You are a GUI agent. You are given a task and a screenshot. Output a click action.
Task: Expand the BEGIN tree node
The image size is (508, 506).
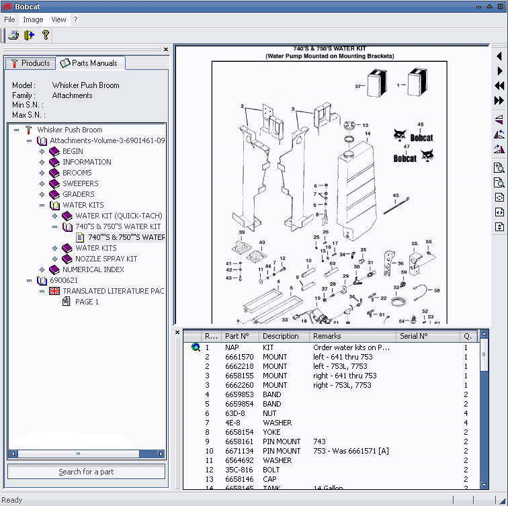(x=42, y=151)
